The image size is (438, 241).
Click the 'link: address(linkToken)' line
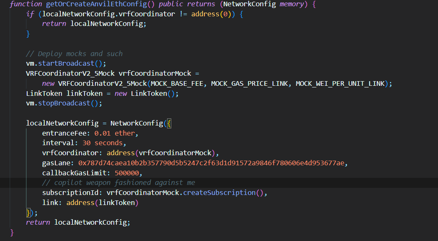click(90, 203)
